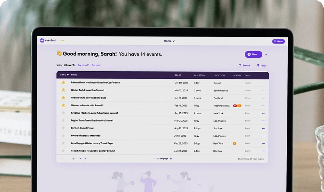
Task: Sort by TYPE column header
Action: click(247, 76)
